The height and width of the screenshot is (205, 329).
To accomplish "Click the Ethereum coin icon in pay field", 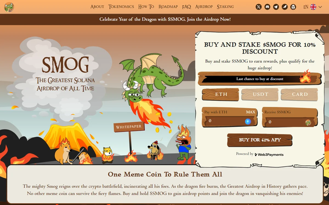I will [x=248, y=122].
